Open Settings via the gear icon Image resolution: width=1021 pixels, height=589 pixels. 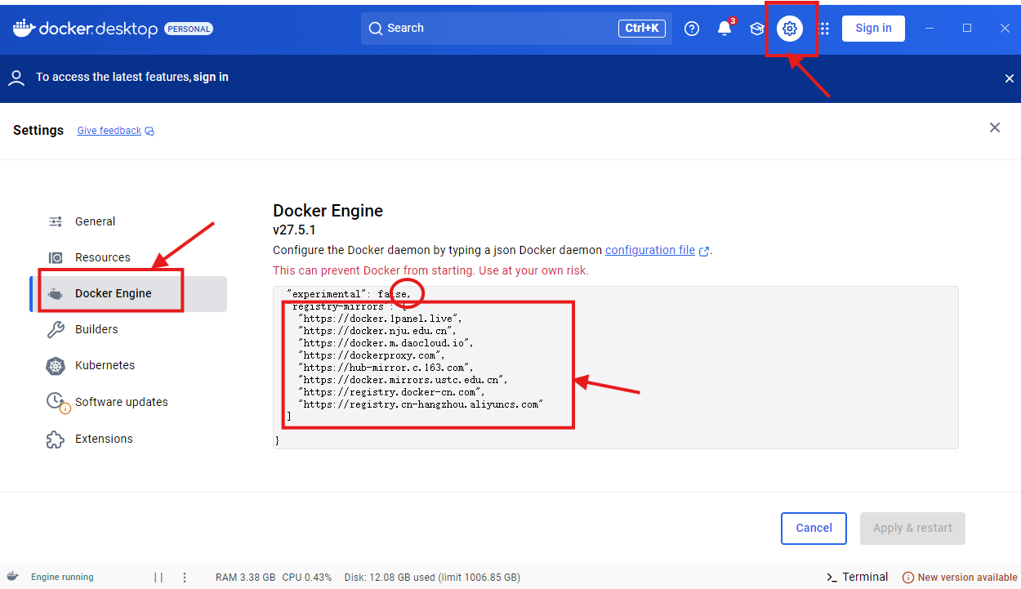(x=789, y=29)
